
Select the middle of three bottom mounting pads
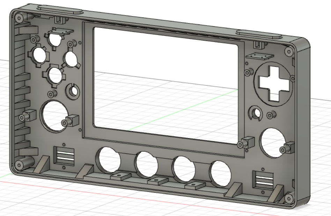coord(158,180)
